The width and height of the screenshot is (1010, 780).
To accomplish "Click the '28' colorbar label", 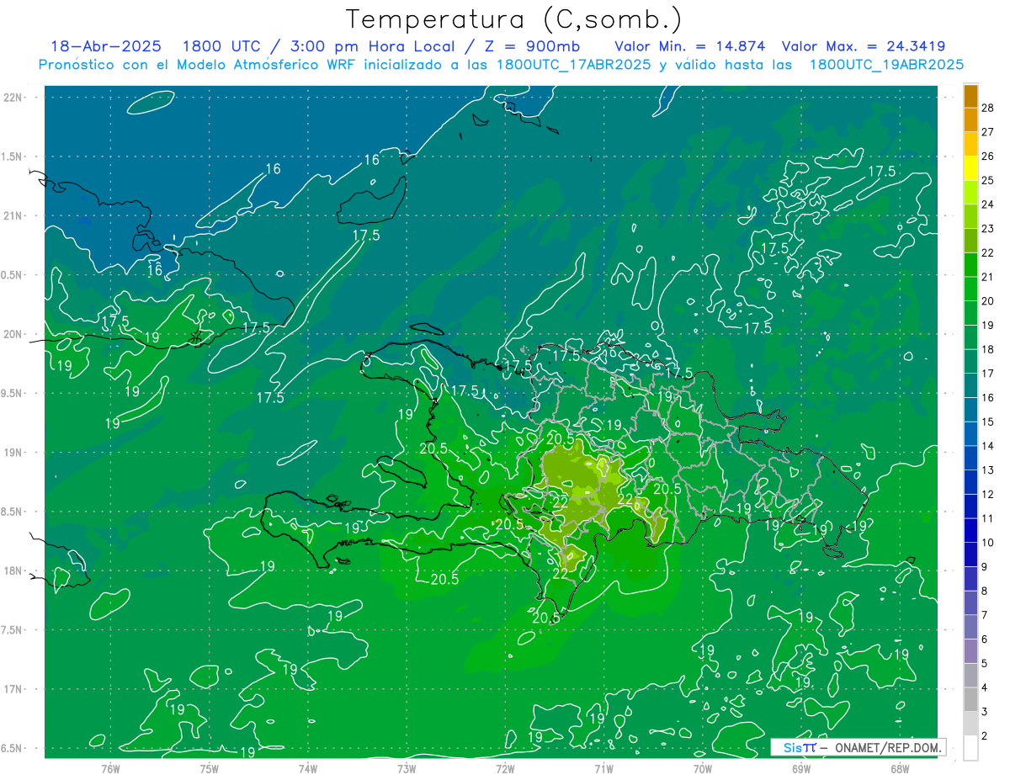I will click(987, 108).
